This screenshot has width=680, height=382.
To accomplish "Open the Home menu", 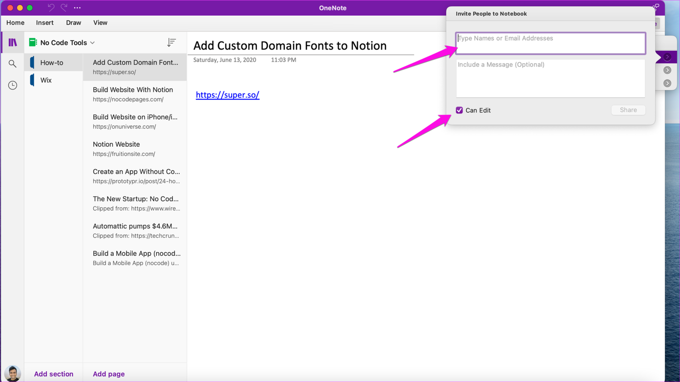I will coord(15,22).
